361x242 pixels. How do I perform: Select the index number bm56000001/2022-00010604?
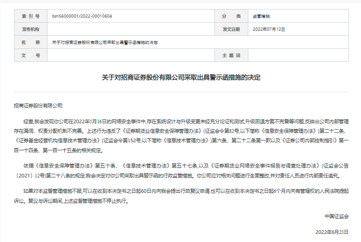[x=82, y=16]
